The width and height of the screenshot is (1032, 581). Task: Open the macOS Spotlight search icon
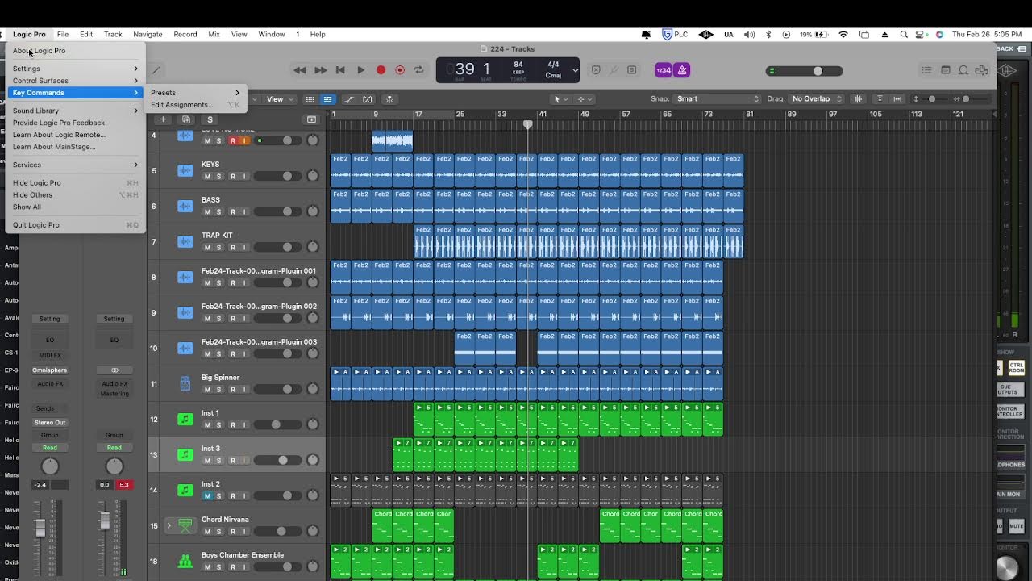[x=904, y=35]
